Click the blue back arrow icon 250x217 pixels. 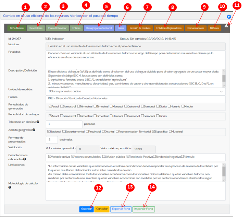click(229, 16)
